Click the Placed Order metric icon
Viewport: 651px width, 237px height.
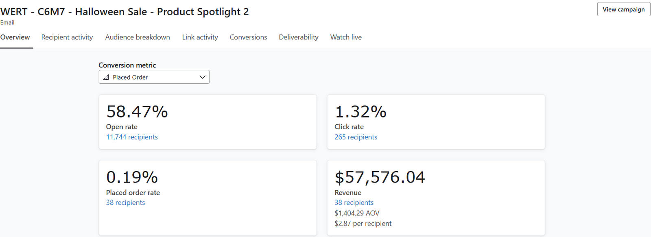tap(106, 77)
